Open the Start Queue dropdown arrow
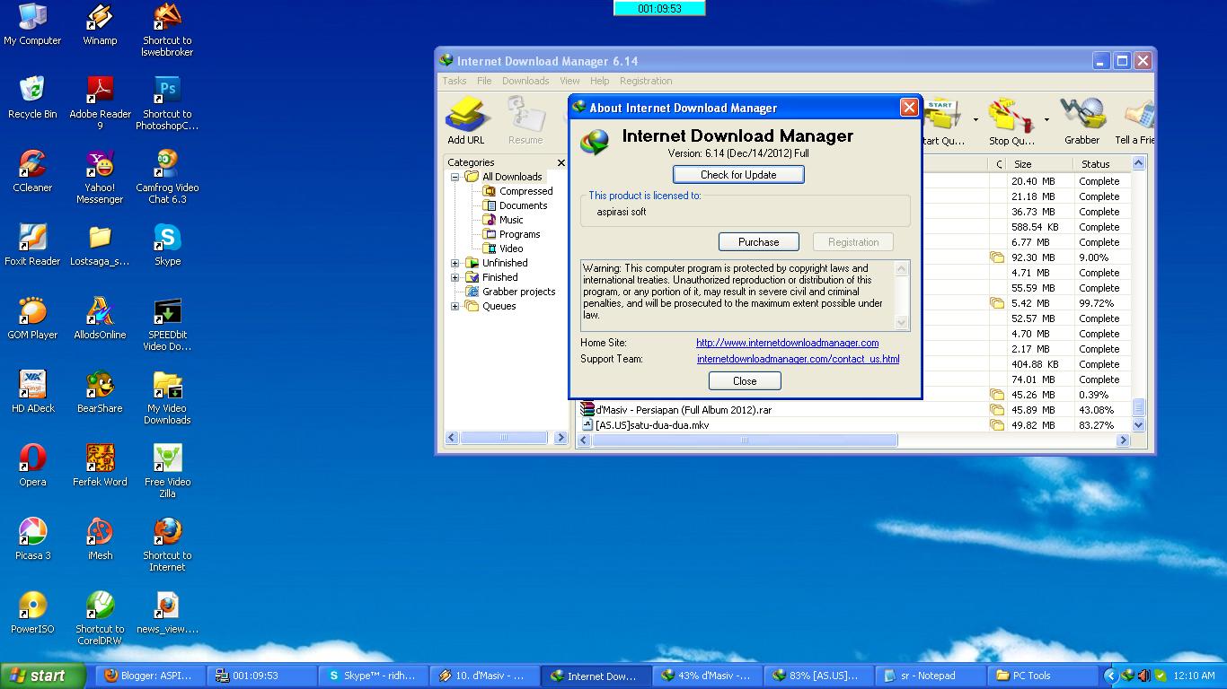Image resolution: width=1227 pixels, height=689 pixels. [975, 119]
